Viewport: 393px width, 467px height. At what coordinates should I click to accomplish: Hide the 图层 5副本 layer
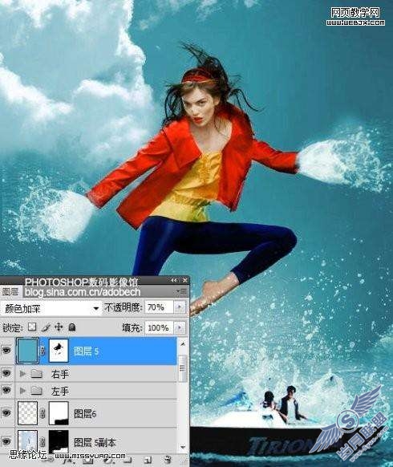[6, 441]
